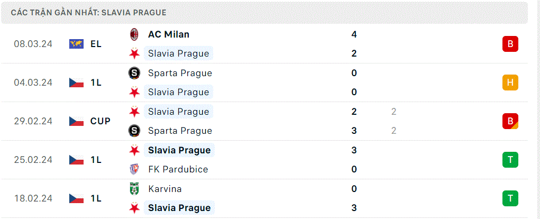
Task: Click the orange H draw result badge
Action: click(510, 83)
